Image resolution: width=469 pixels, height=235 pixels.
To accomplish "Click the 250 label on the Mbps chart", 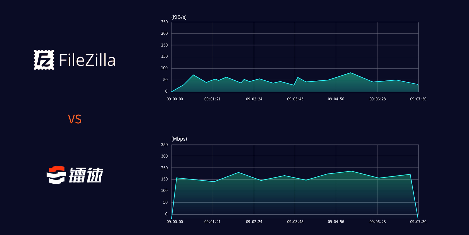I will pos(164,168).
